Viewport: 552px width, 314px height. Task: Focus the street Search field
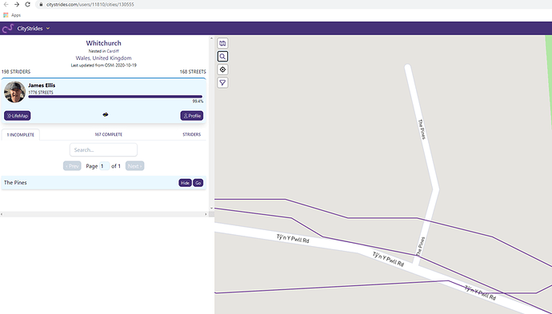(x=103, y=149)
